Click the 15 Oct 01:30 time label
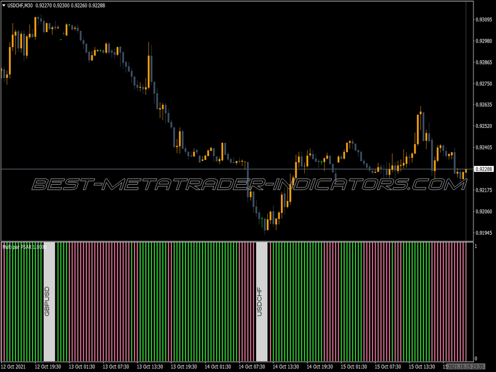 [x=354, y=366]
